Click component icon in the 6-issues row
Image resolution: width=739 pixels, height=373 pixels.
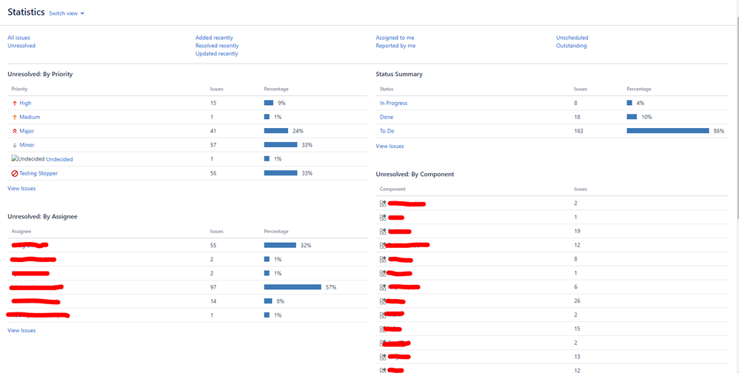383,287
